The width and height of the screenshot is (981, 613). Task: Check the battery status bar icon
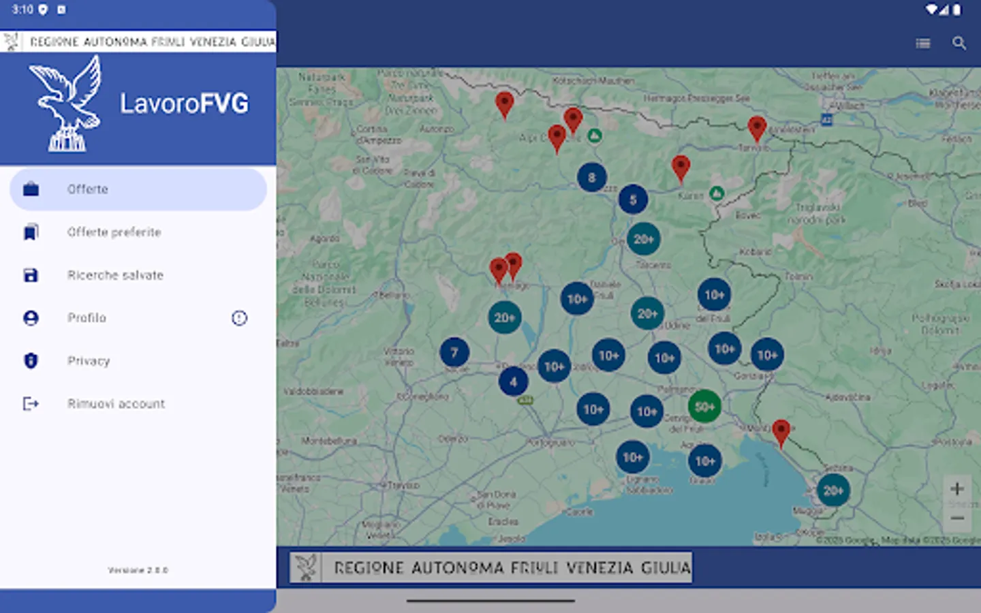pyautogui.click(x=956, y=10)
